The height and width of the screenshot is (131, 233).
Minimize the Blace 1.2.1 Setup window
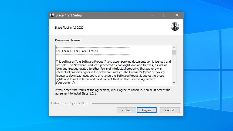pyautogui.click(x=153, y=15)
